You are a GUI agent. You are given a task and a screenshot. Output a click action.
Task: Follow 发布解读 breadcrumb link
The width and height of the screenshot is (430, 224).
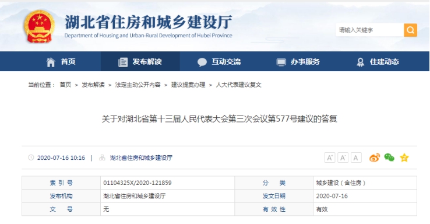(x=93, y=85)
